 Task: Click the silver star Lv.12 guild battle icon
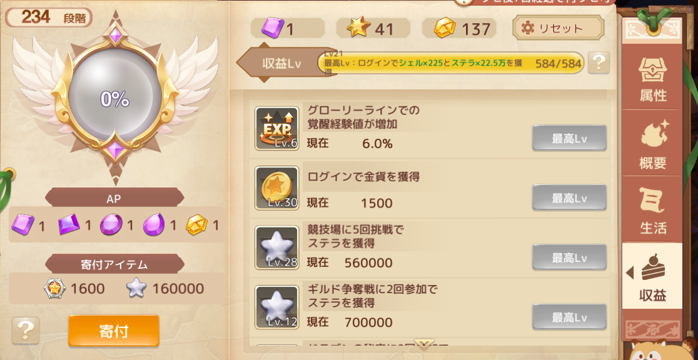pos(276,307)
